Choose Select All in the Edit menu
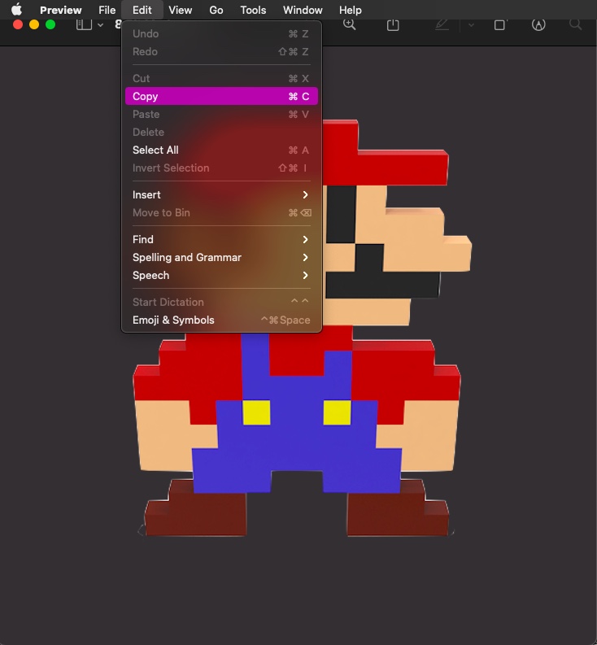This screenshot has height=645, width=597. 221,150
